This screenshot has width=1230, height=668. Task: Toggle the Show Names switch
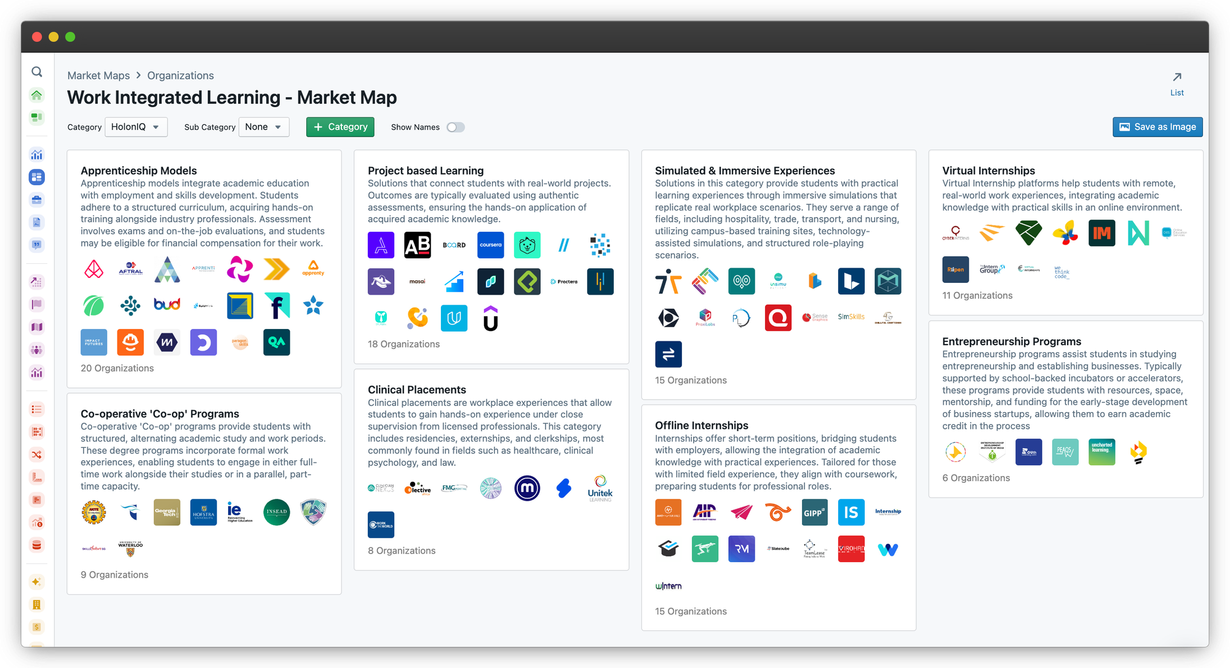[x=455, y=127]
